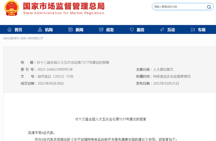This screenshot has height=141, width=216.
Task: Click the home house icon in navbar
Action: [x=9, y=29]
